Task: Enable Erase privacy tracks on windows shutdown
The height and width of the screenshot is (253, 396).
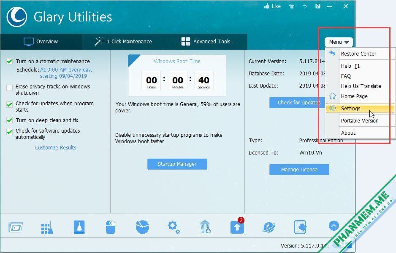Action: pyautogui.click(x=10, y=88)
